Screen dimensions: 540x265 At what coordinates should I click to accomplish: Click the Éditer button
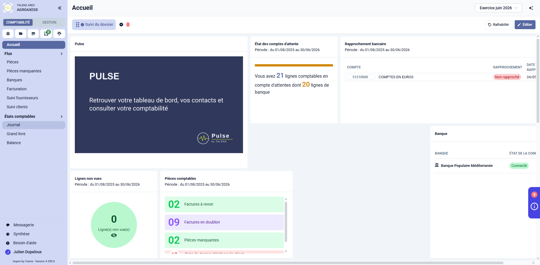tap(525, 25)
